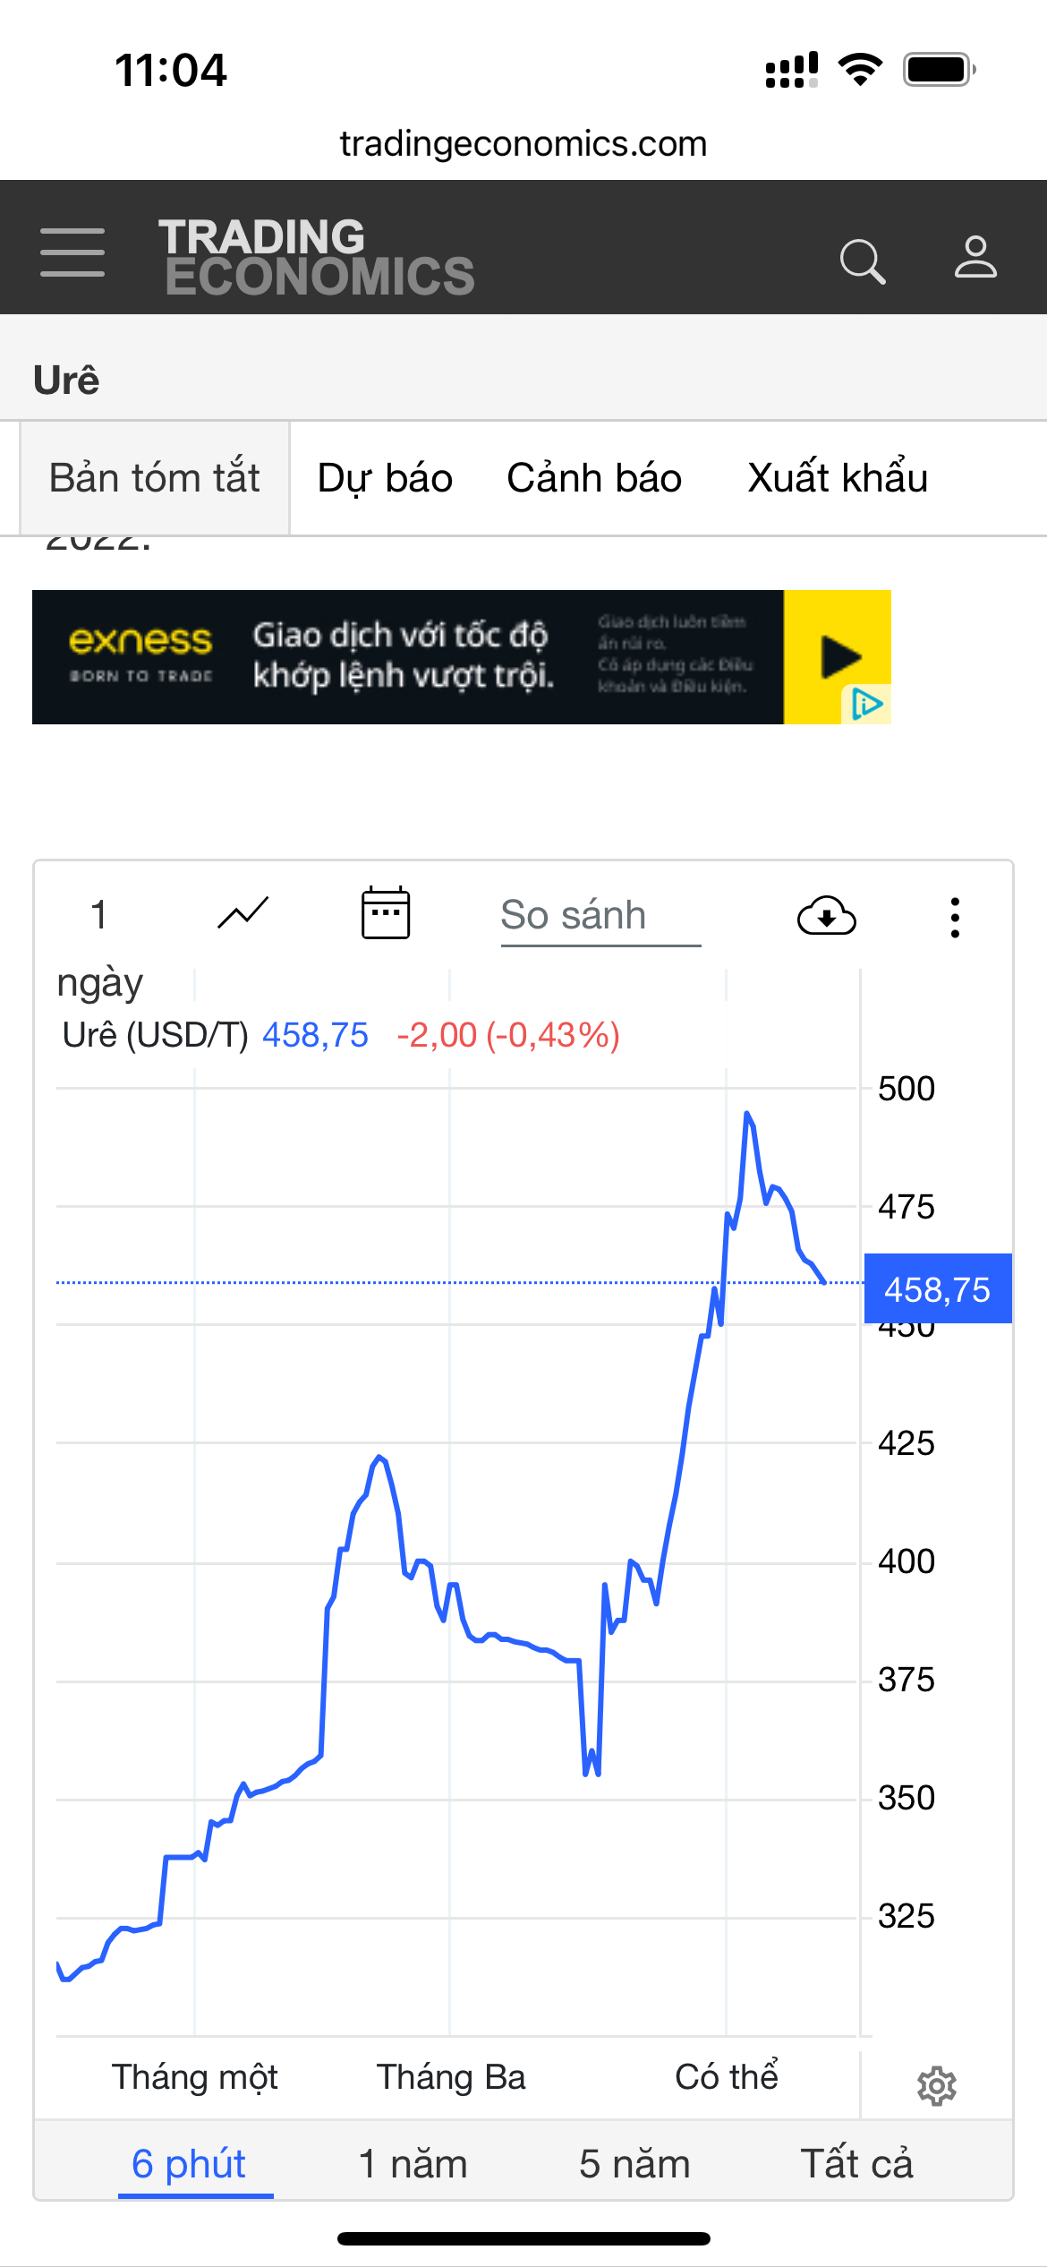Click the Trading Economics logo

click(x=317, y=256)
